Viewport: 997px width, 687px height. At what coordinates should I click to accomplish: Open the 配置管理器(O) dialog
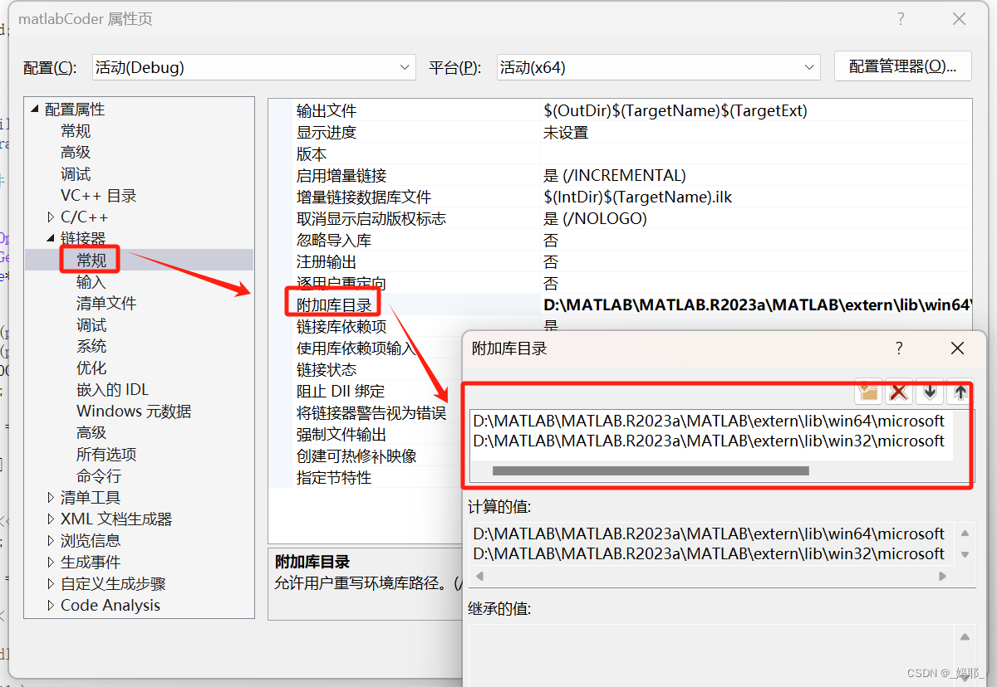coord(902,67)
